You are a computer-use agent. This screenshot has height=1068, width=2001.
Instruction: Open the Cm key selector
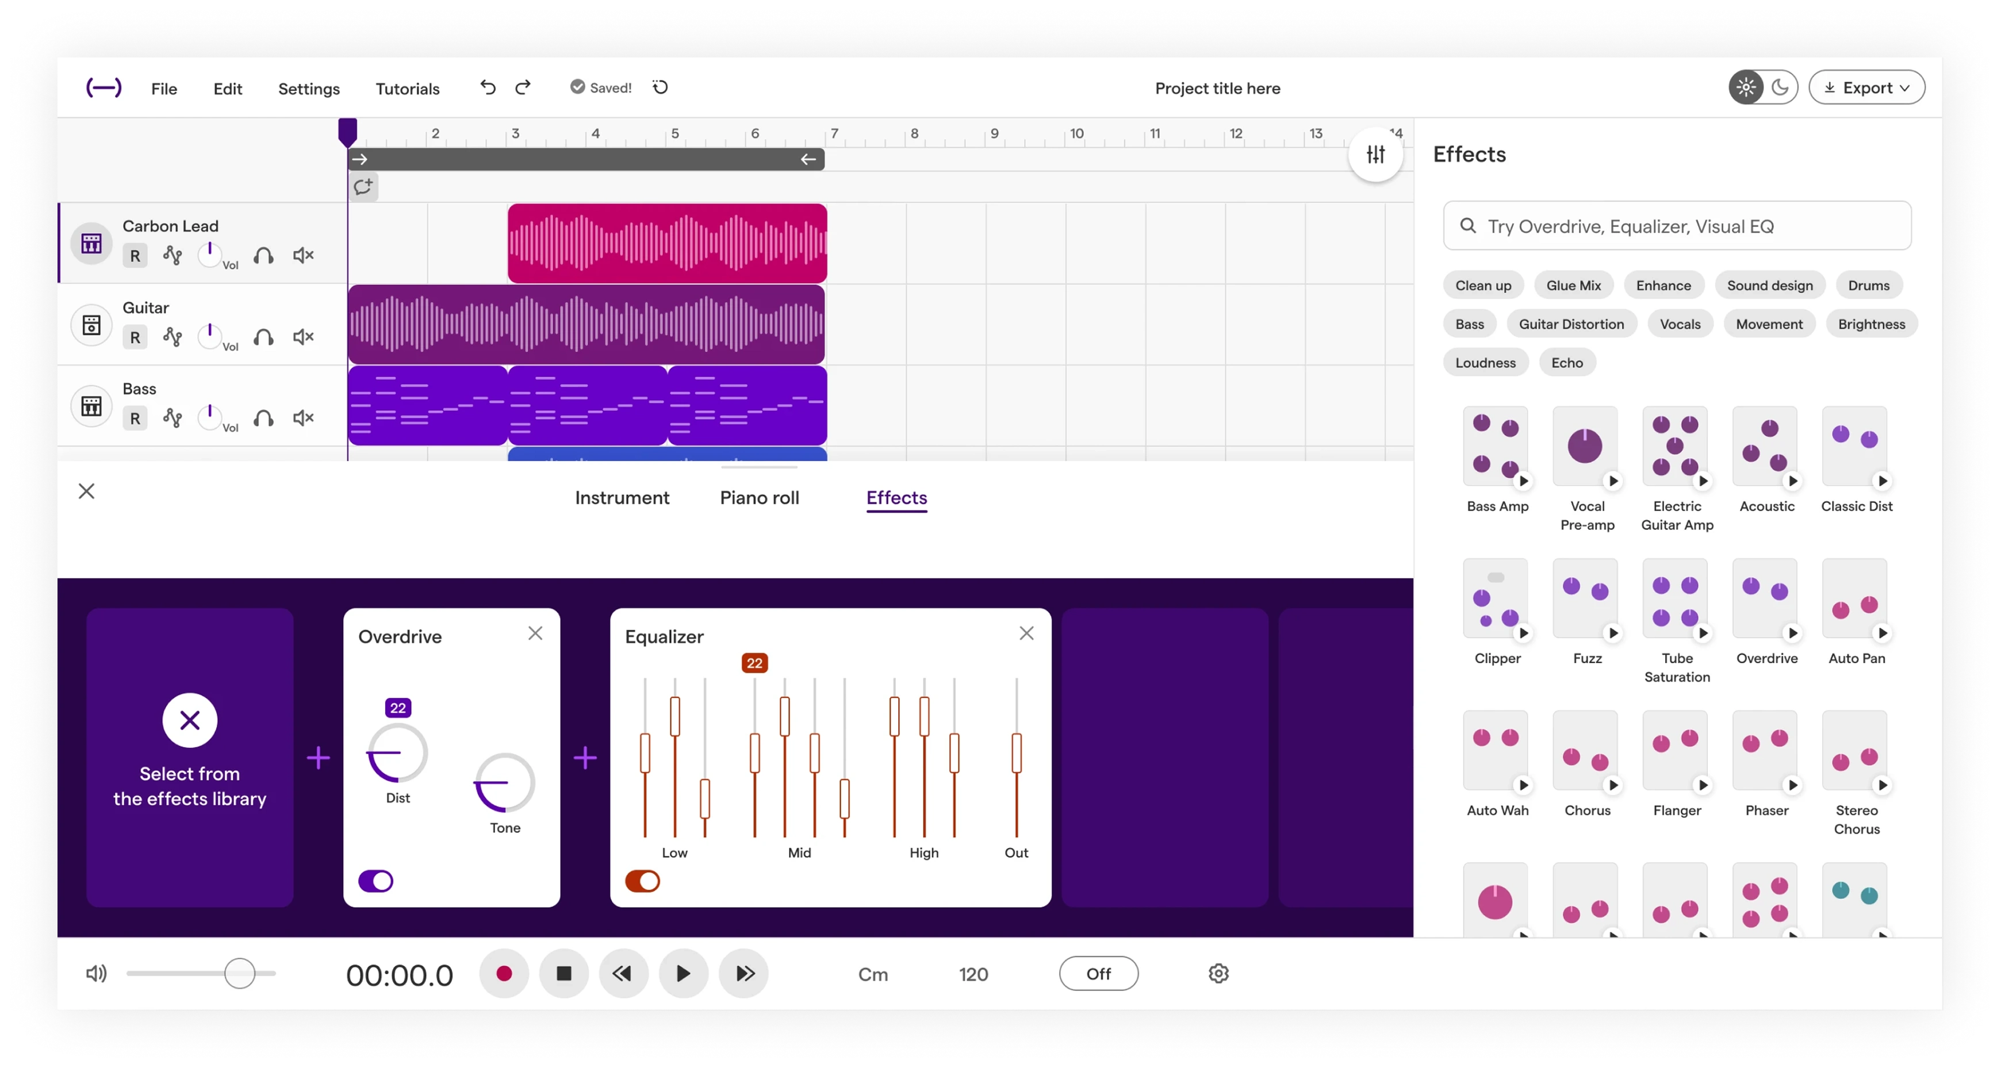pyautogui.click(x=872, y=974)
